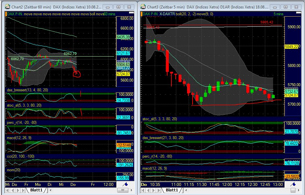Minimize the Chart3 window
Viewport: 305px width, 195px height.
(x=275, y=7)
